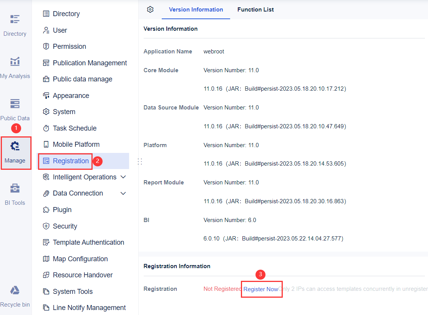Open the Manage section in the left sidebar
This screenshot has height=315, width=428.
coord(16,153)
